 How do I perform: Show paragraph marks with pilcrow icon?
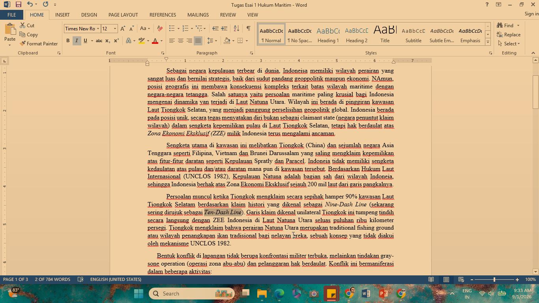point(248,28)
